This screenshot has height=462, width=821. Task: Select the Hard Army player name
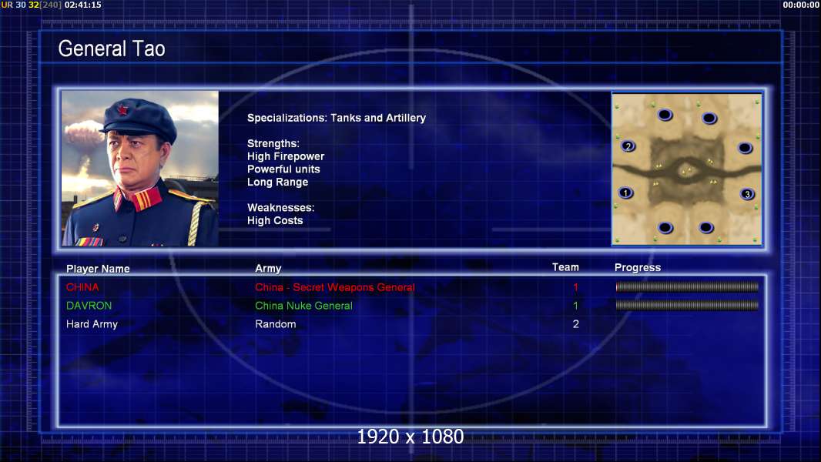92,324
